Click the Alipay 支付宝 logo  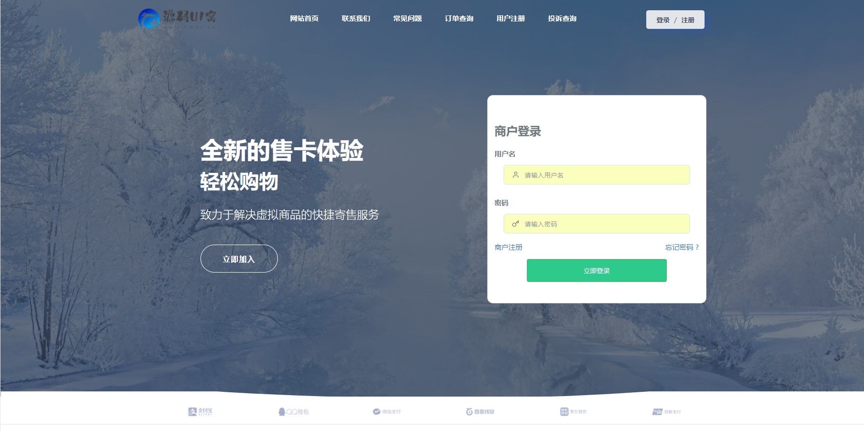200,411
